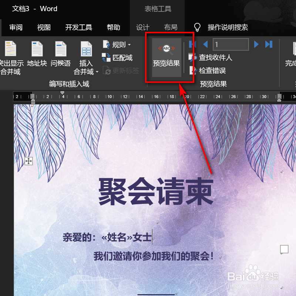This screenshot has width=296, height=296.
Task: Open the Developer (开发工具) tab
Action: pyautogui.click(x=79, y=27)
